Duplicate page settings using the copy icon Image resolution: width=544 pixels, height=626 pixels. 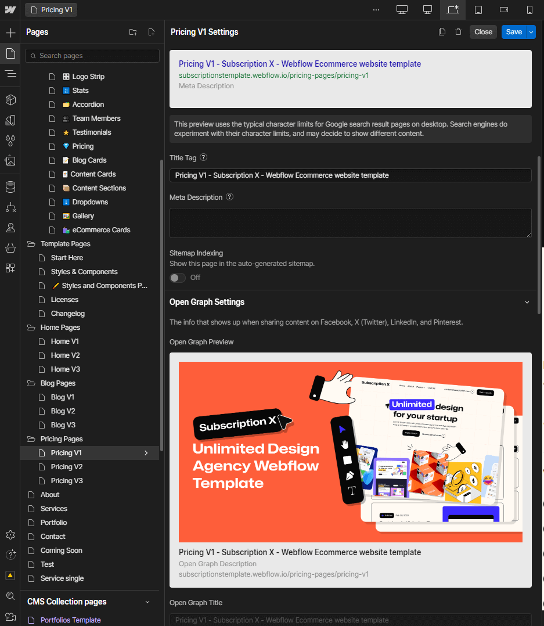[442, 31]
